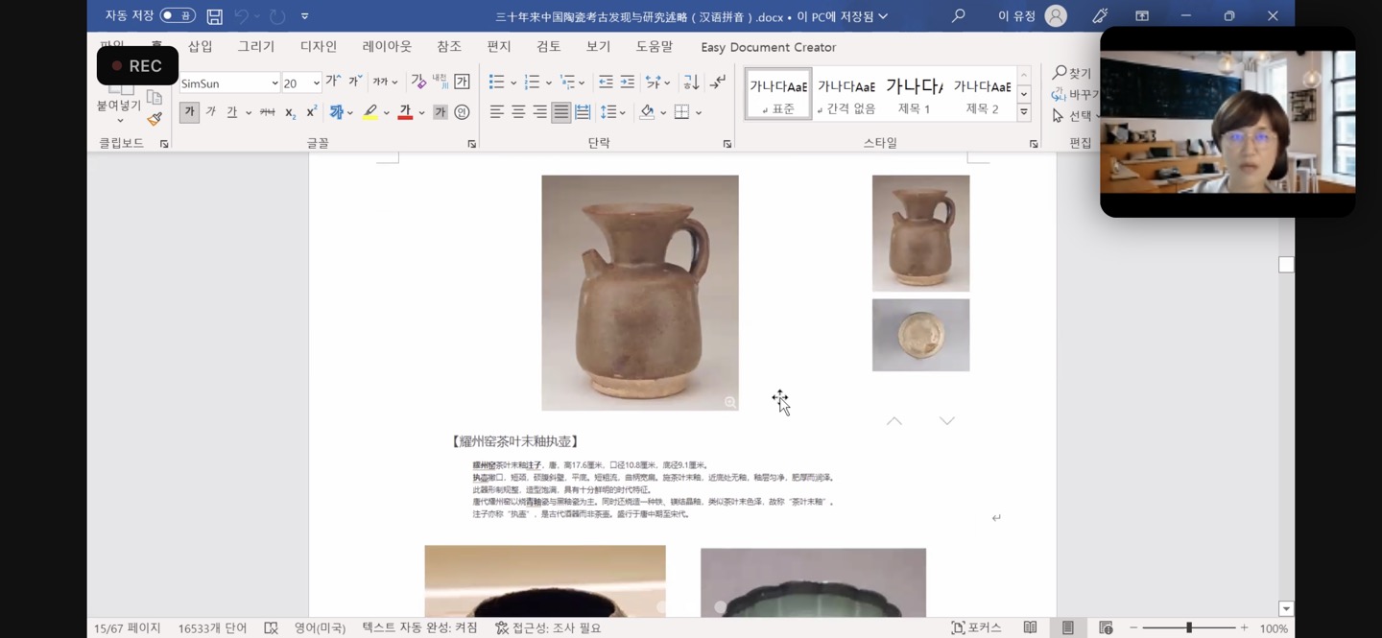Click the small dish thumbnail image
The height and width of the screenshot is (638, 1382).
[x=920, y=335]
